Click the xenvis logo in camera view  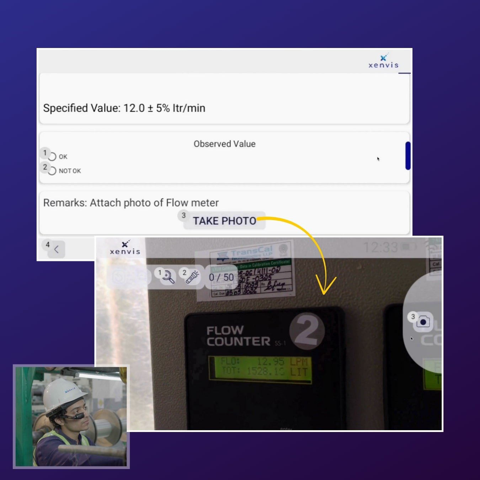coord(125,247)
